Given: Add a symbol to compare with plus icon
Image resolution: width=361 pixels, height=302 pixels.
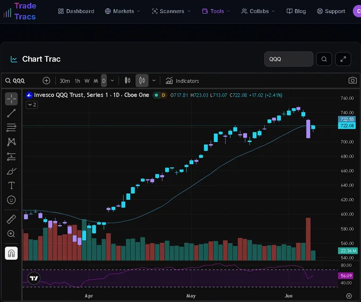Looking at the screenshot, I should 46,81.
